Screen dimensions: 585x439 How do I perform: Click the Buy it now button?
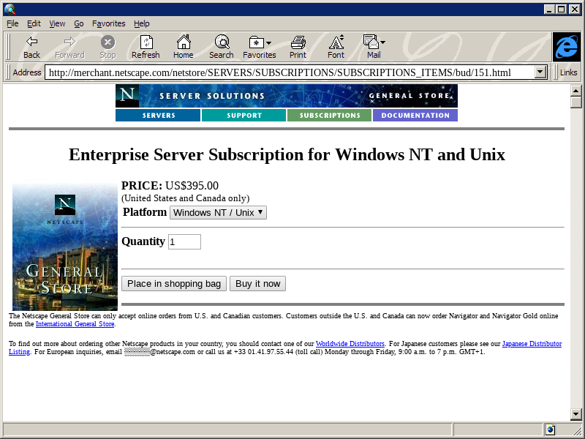coord(257,284)
